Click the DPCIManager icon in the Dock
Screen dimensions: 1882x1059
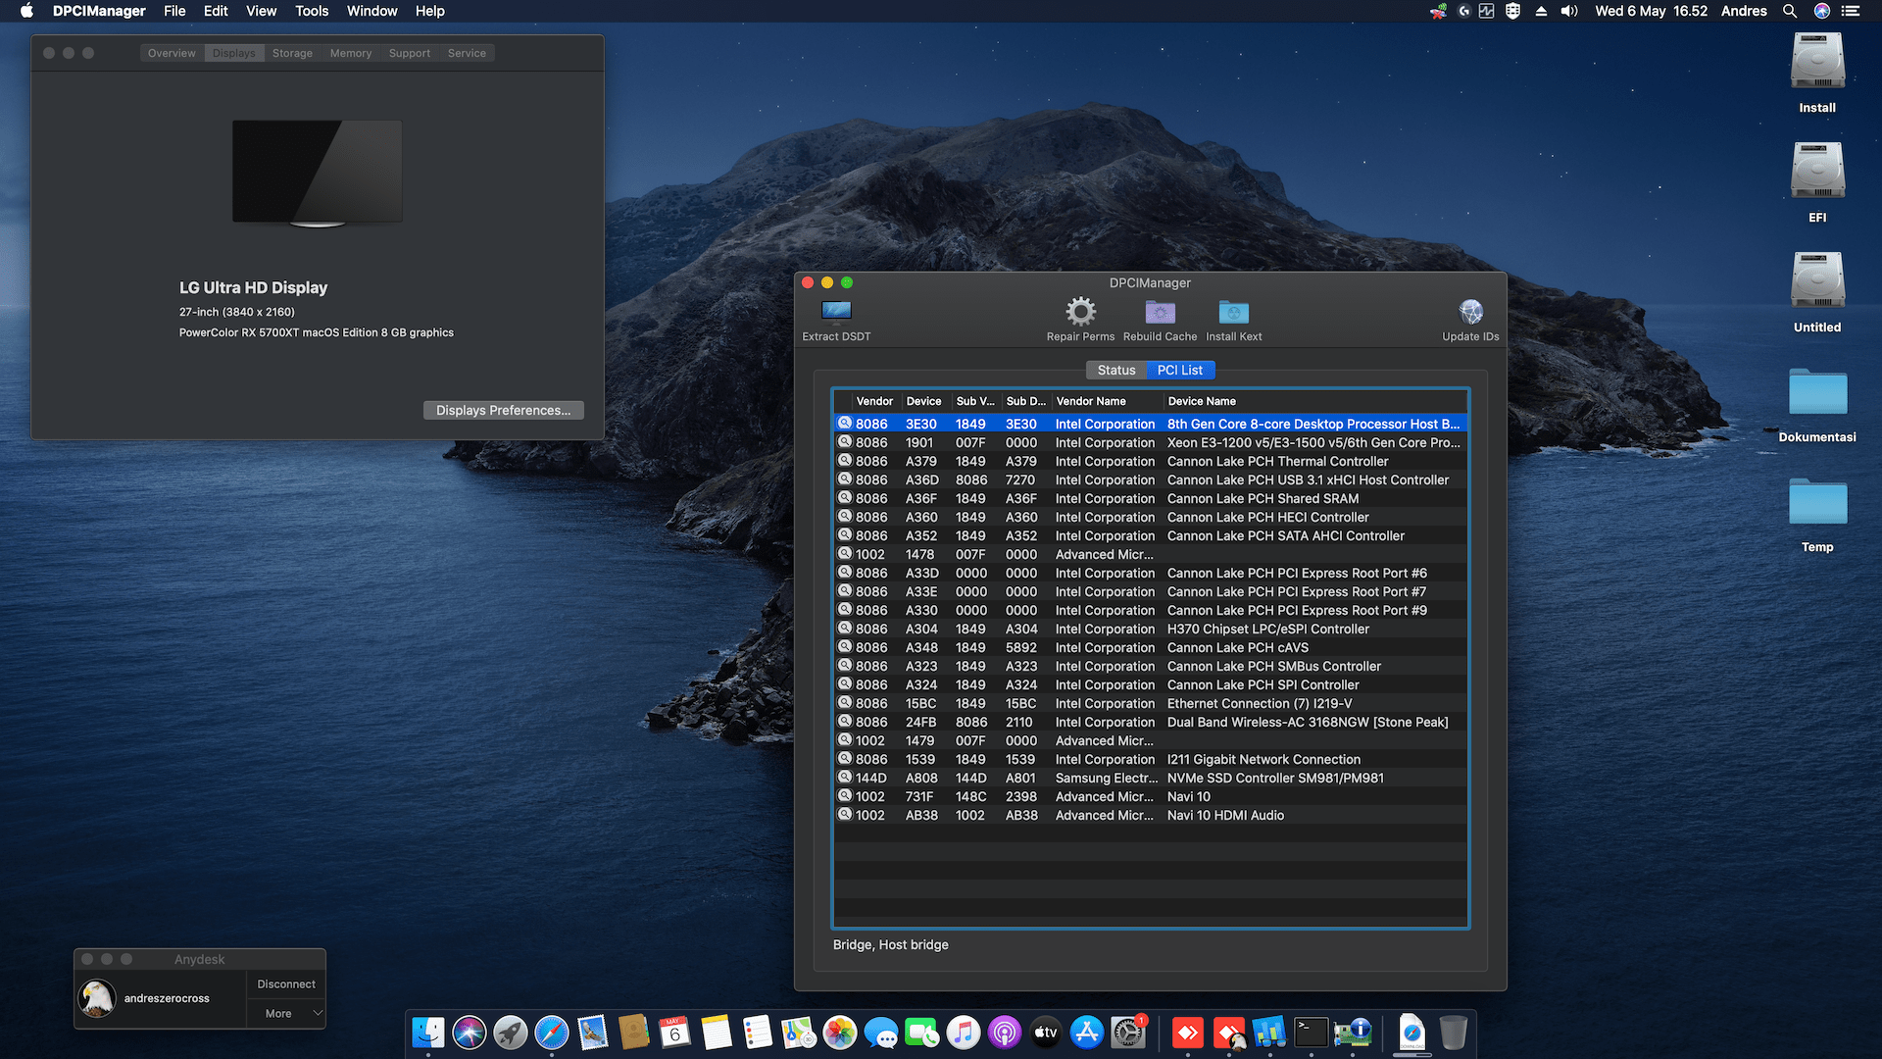1352,1033
